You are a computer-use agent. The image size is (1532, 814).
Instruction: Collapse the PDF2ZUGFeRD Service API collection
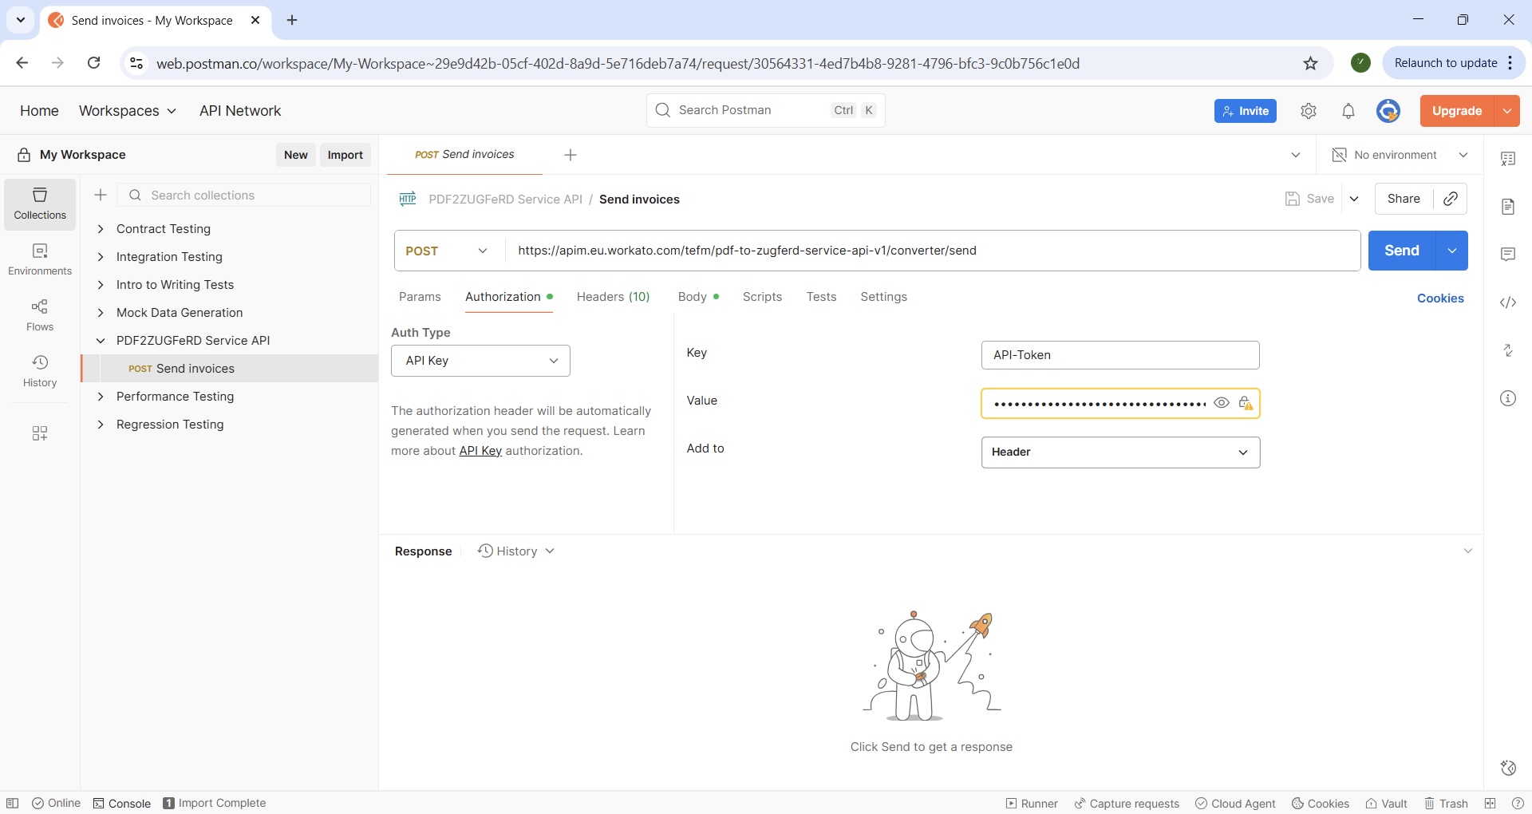[x=101, y=340]
